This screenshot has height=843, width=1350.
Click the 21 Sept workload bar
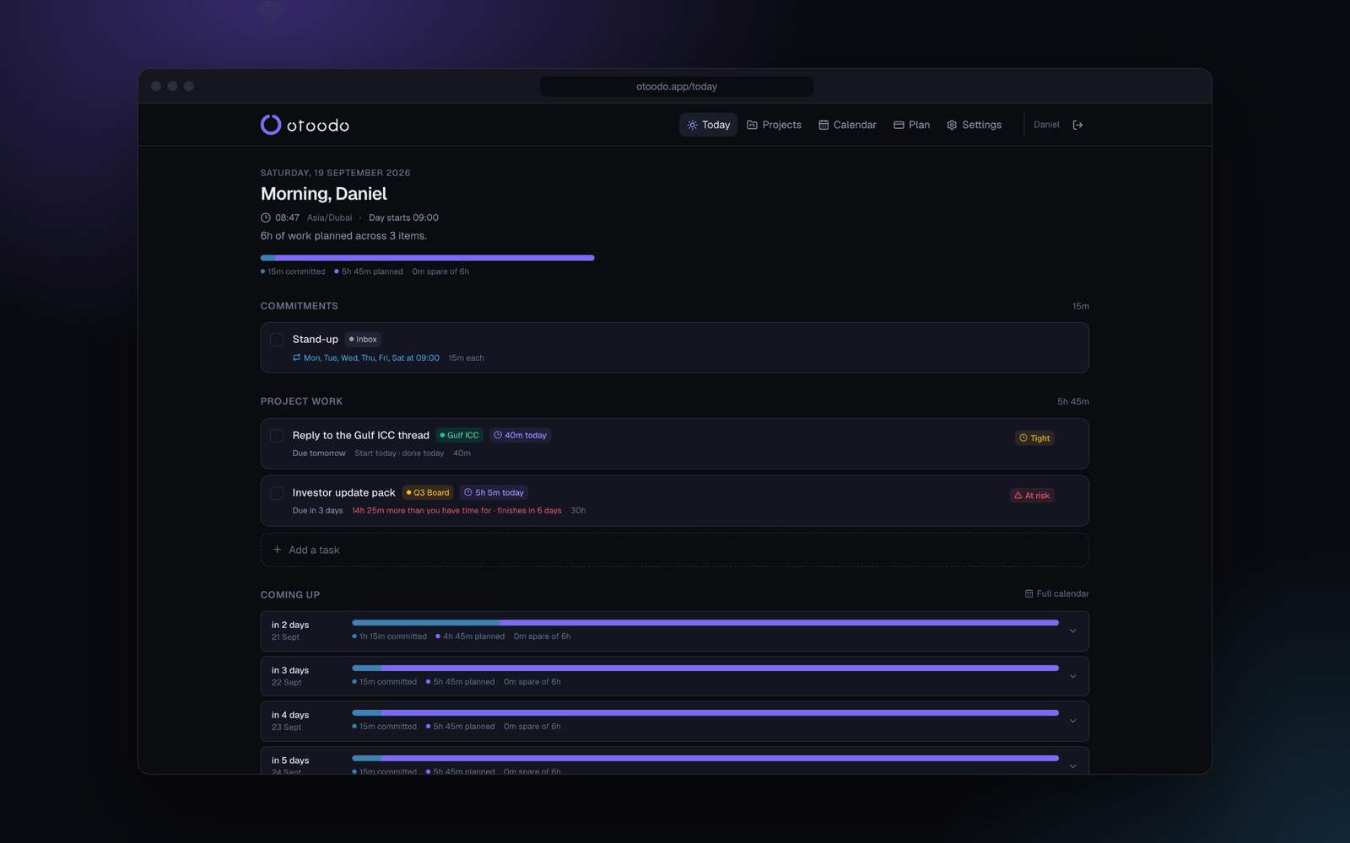coord(705,623)
